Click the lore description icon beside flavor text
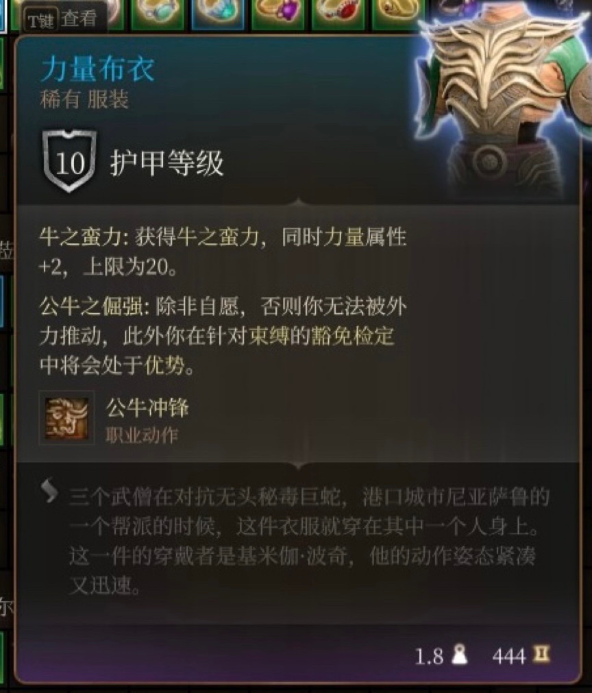 click(x=49, y=492)
